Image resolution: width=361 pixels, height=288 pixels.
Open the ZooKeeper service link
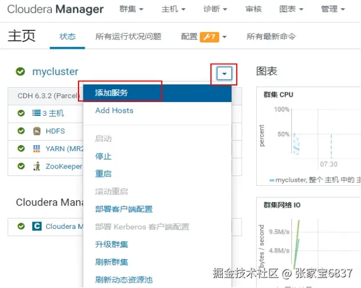[64, 166]
